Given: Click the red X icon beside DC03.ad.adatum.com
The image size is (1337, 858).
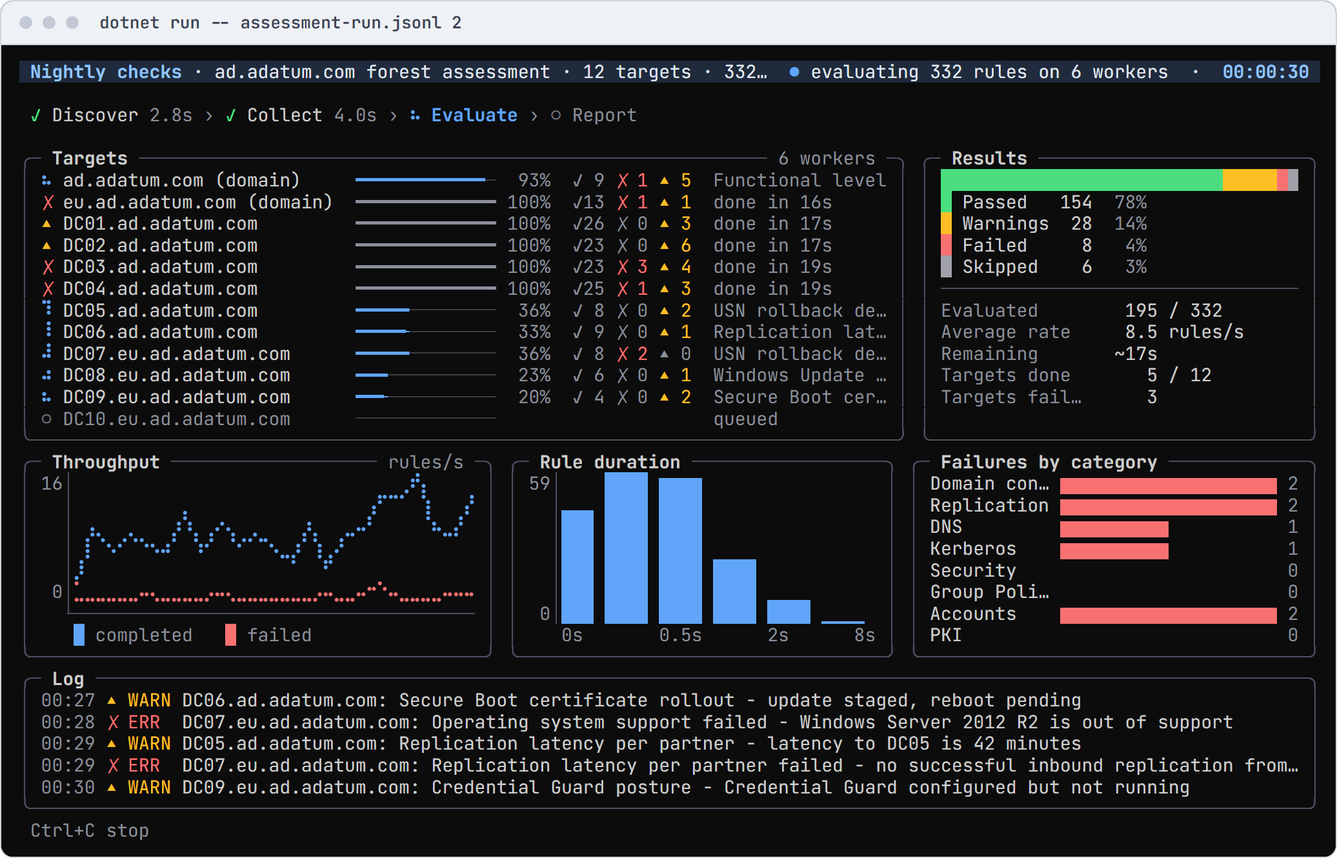Looking at the screenshot, I should [x=47, y=267].
